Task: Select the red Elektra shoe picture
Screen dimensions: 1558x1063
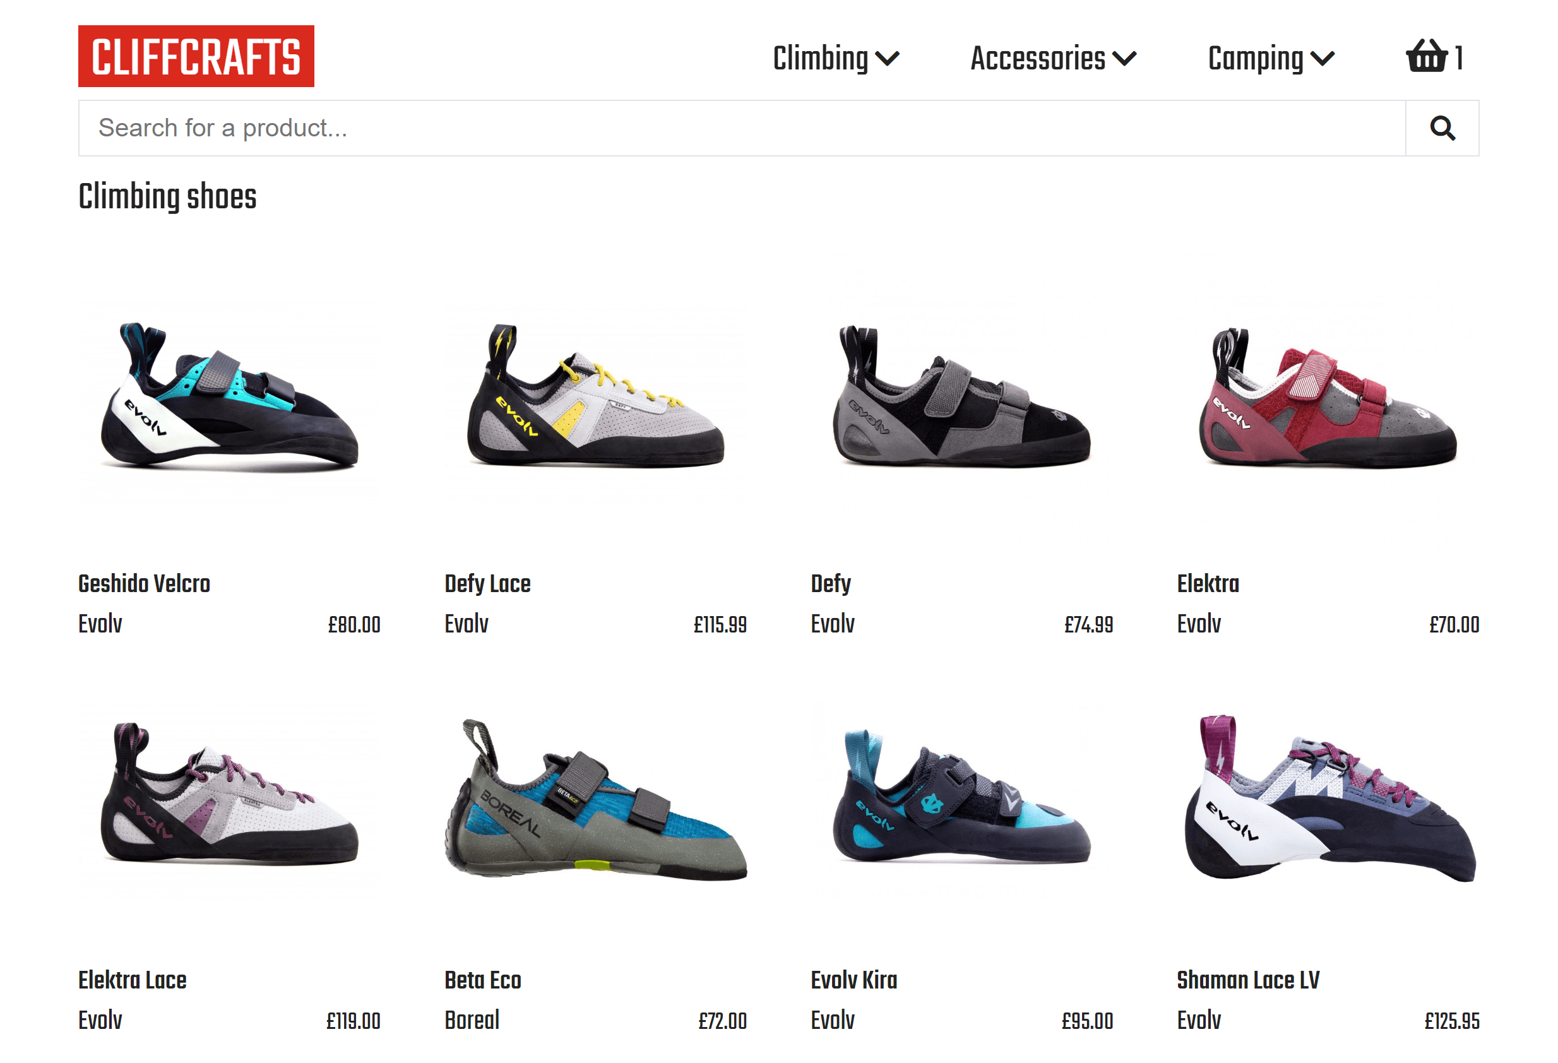Action: [1328, 397]
